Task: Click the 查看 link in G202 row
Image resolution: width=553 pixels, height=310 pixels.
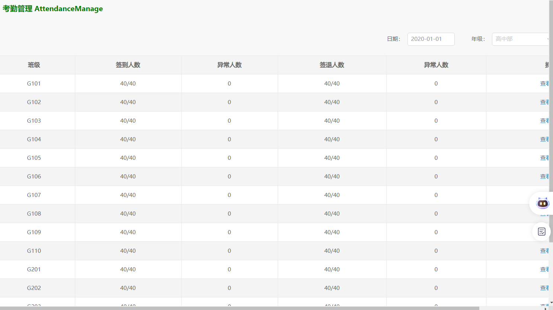Action: [544, 288]
